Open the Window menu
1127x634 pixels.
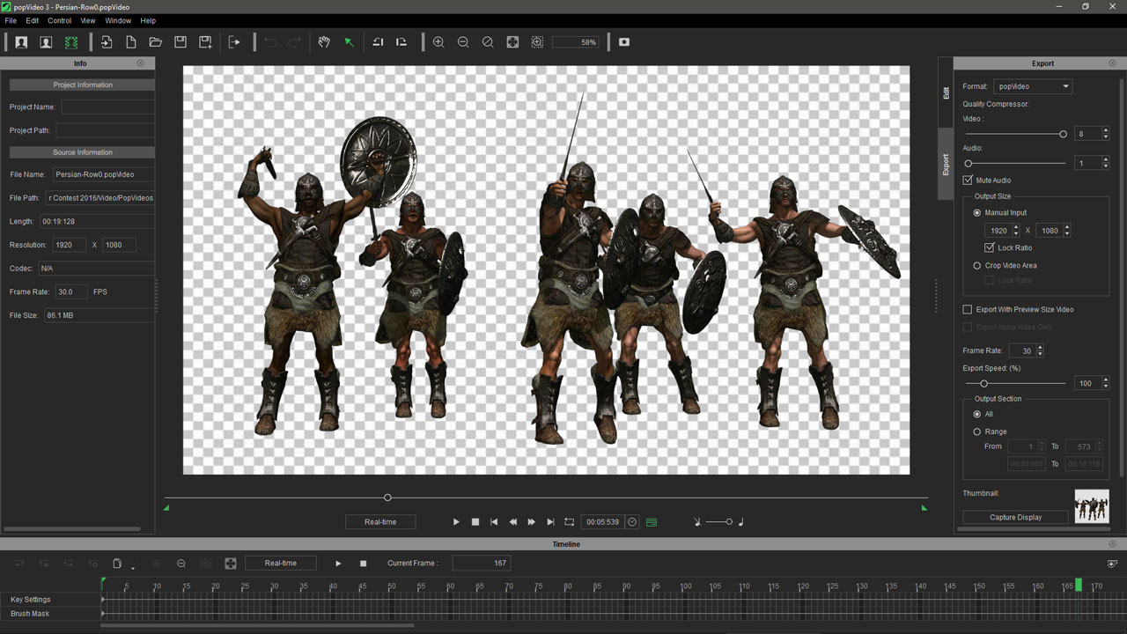click(x=118, y=20)
